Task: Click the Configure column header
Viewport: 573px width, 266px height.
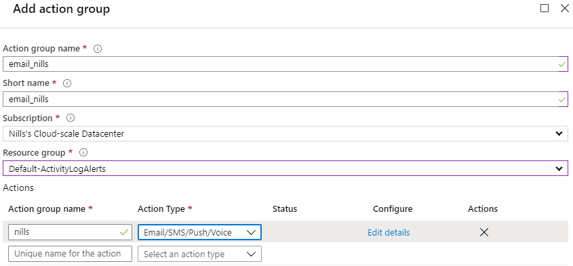Action: [393, 208]
